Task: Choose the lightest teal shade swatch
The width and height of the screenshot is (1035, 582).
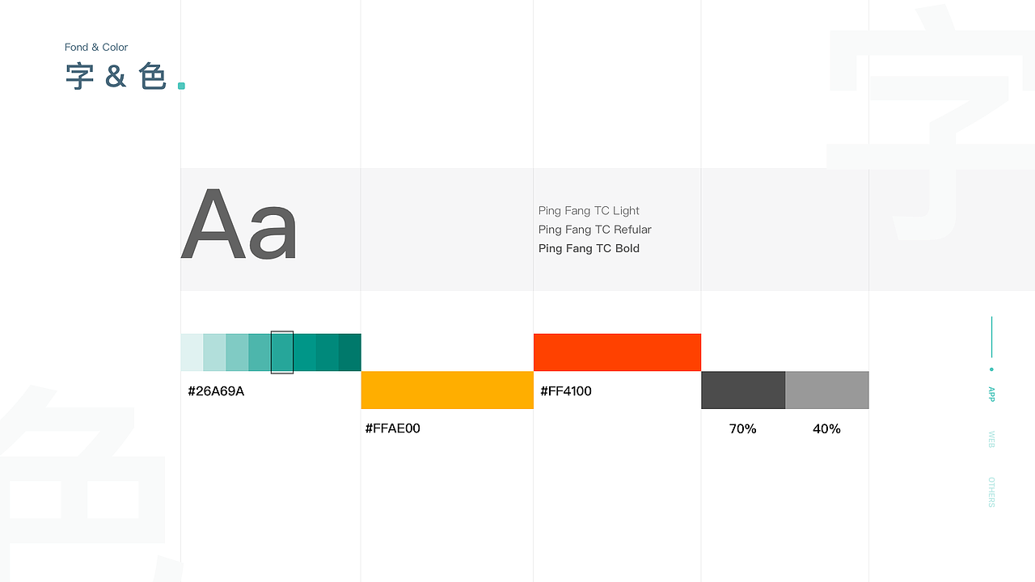Action: (192, 352)
